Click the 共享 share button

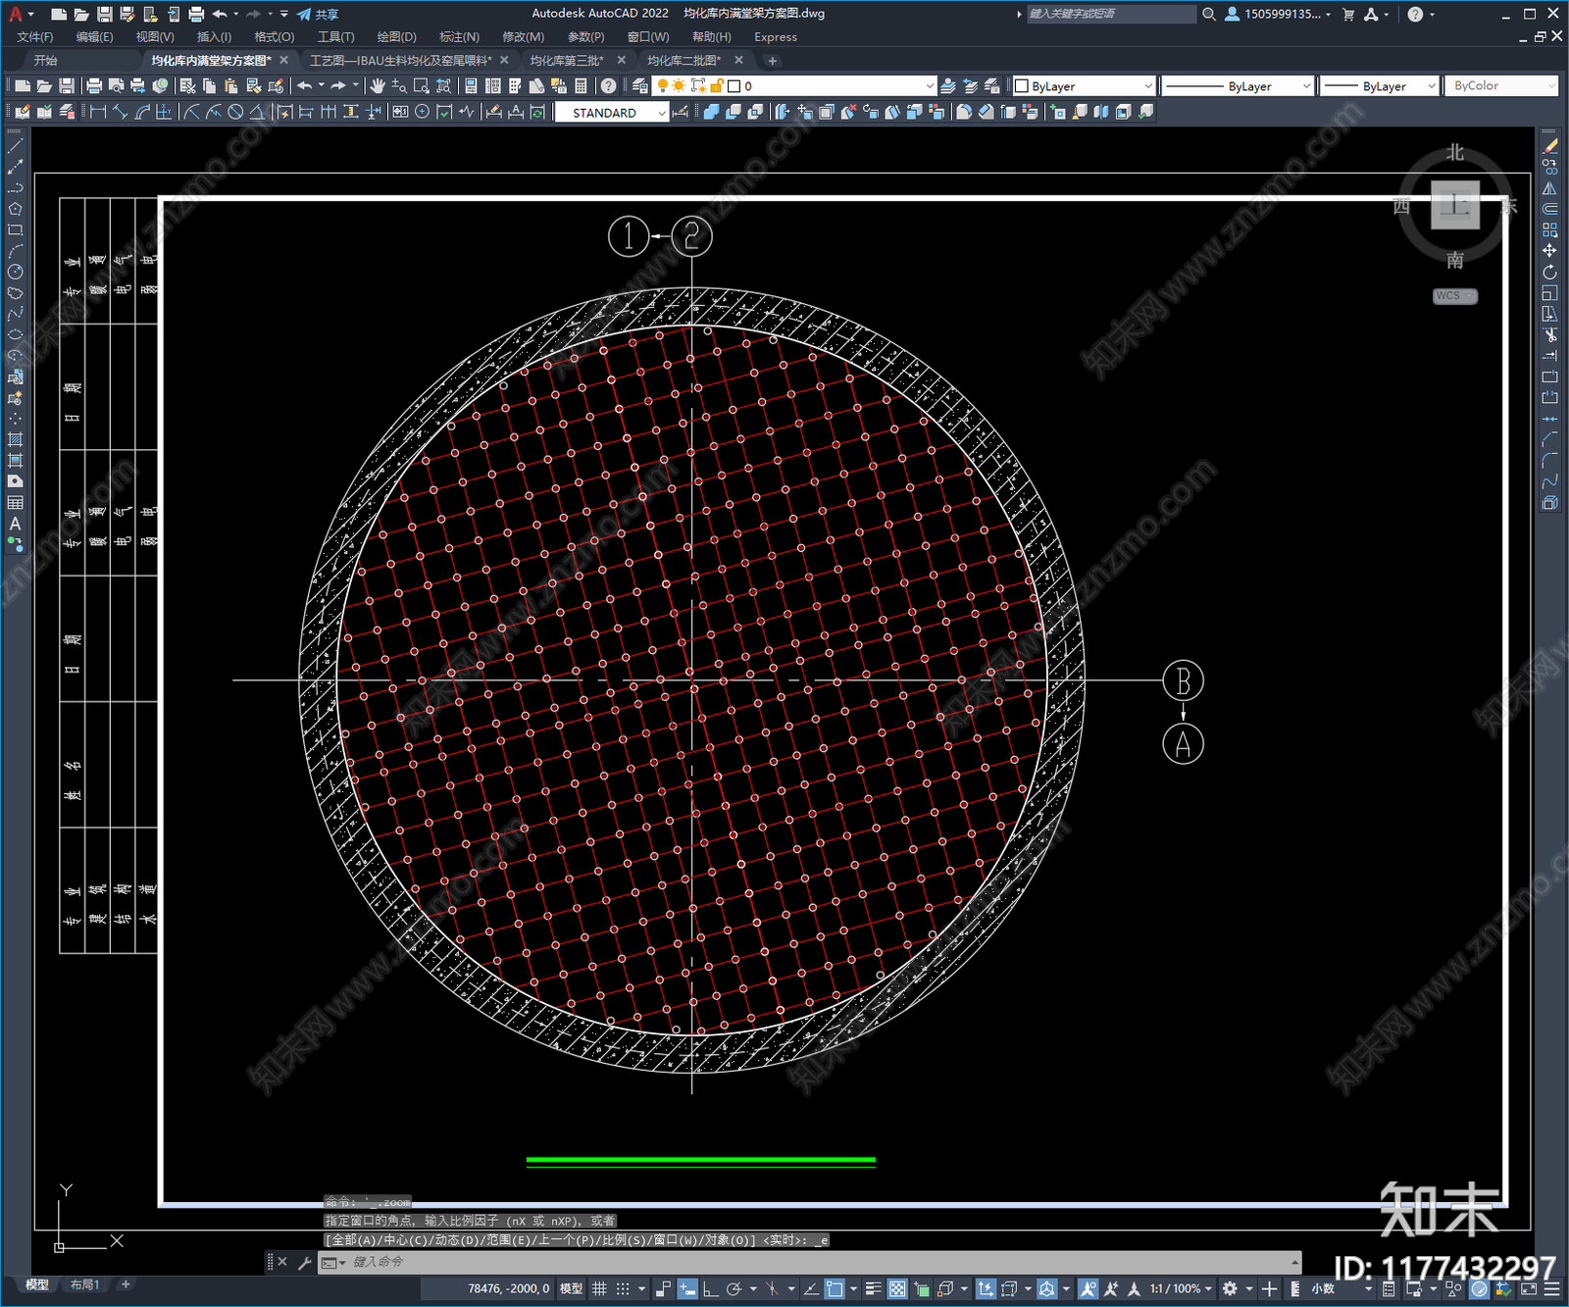pyautogui.click(x=319, y=14)
